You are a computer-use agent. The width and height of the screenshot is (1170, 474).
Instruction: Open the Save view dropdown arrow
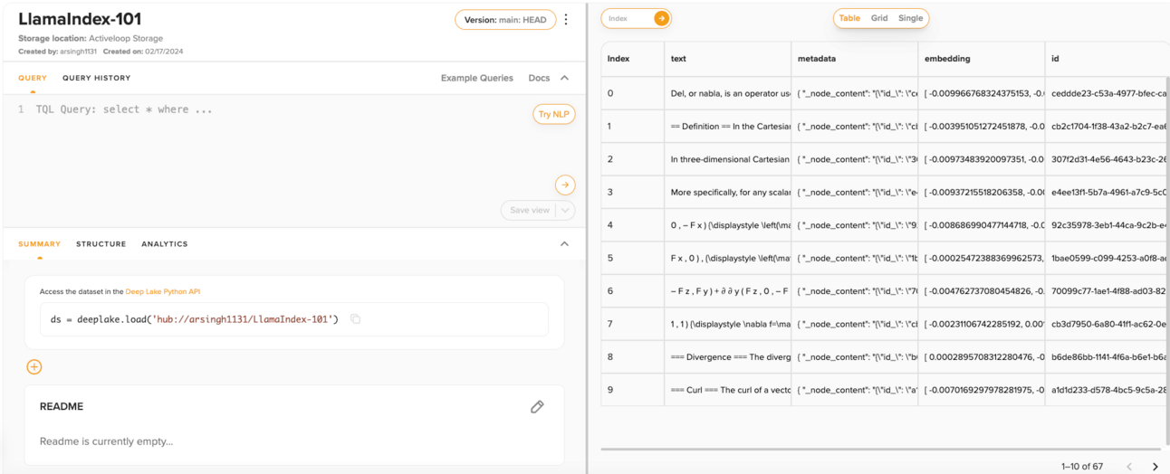[x=566, y=210]
